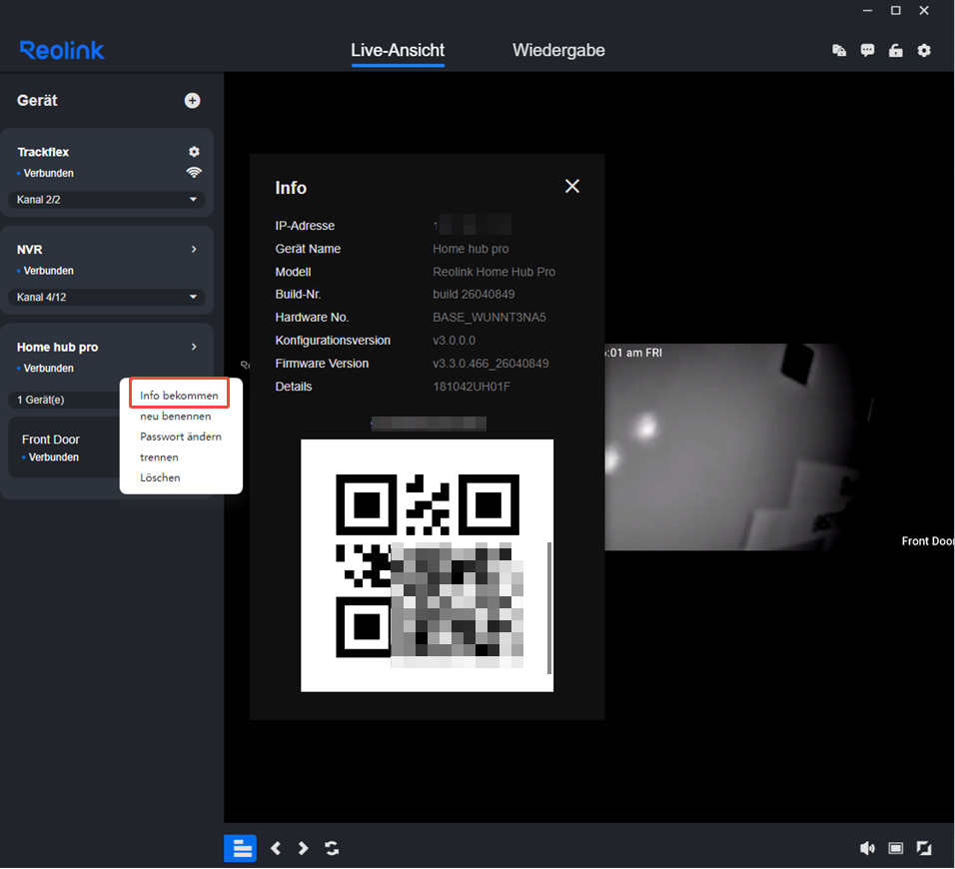Screen dimensions: 955x869
Task: Click the Trackflex Wi-Fi signal icon
Action: pos(194,173)
